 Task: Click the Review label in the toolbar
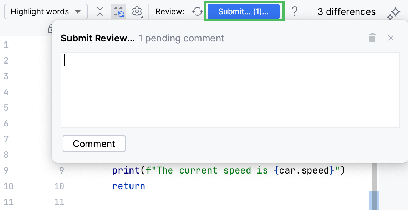[x=170, y=11]
